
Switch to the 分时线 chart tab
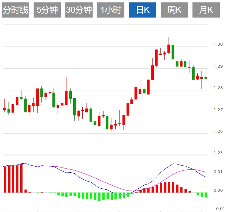[x=15, y=10]
